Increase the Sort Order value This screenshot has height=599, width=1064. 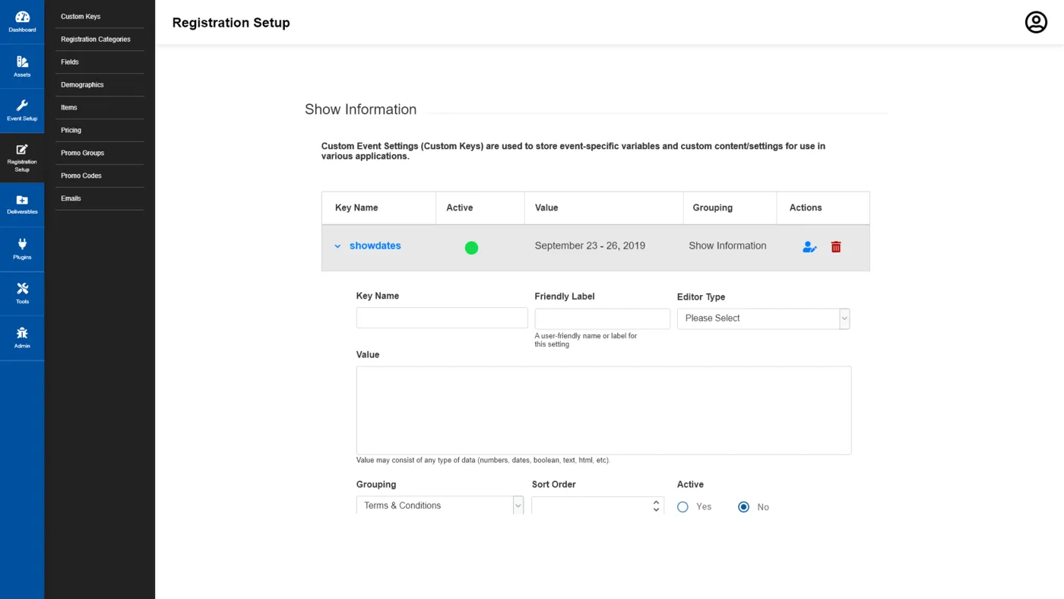[656, 502]
